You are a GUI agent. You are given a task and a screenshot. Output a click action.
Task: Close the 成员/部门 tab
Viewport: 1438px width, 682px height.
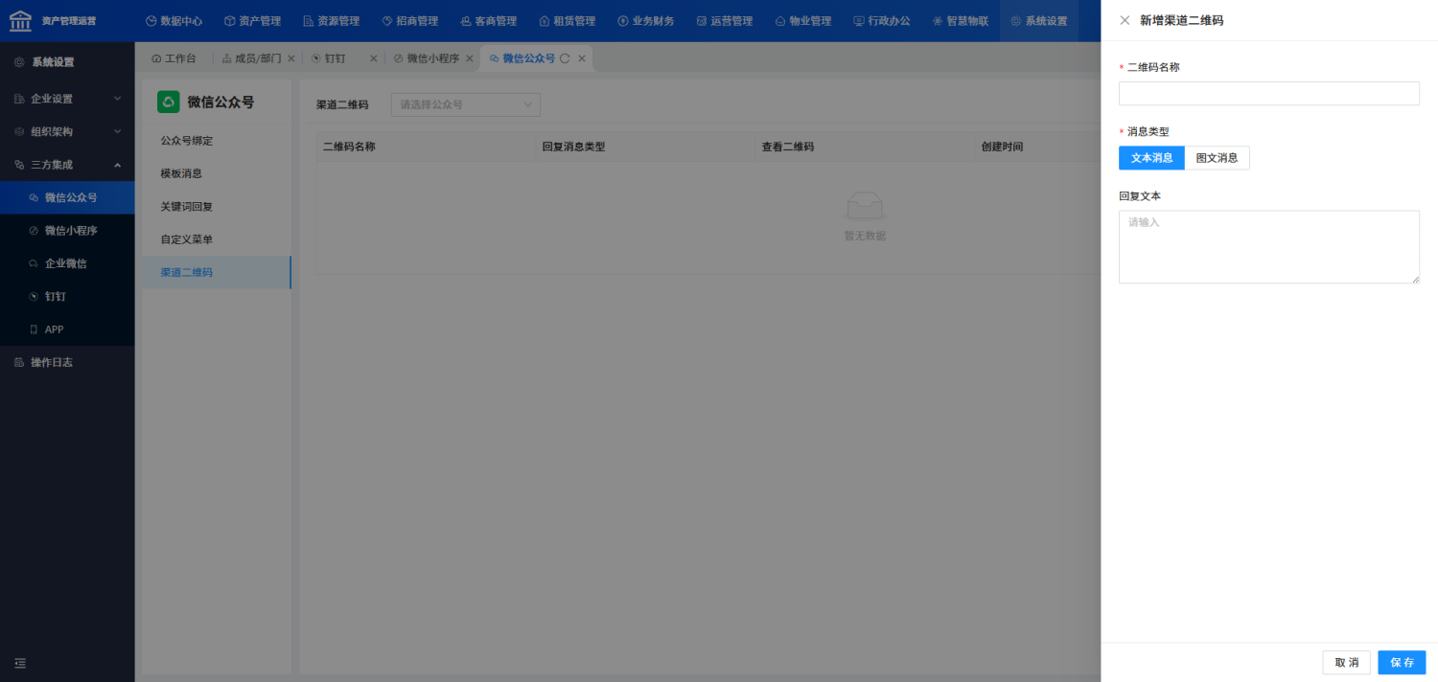coord(291,58)
